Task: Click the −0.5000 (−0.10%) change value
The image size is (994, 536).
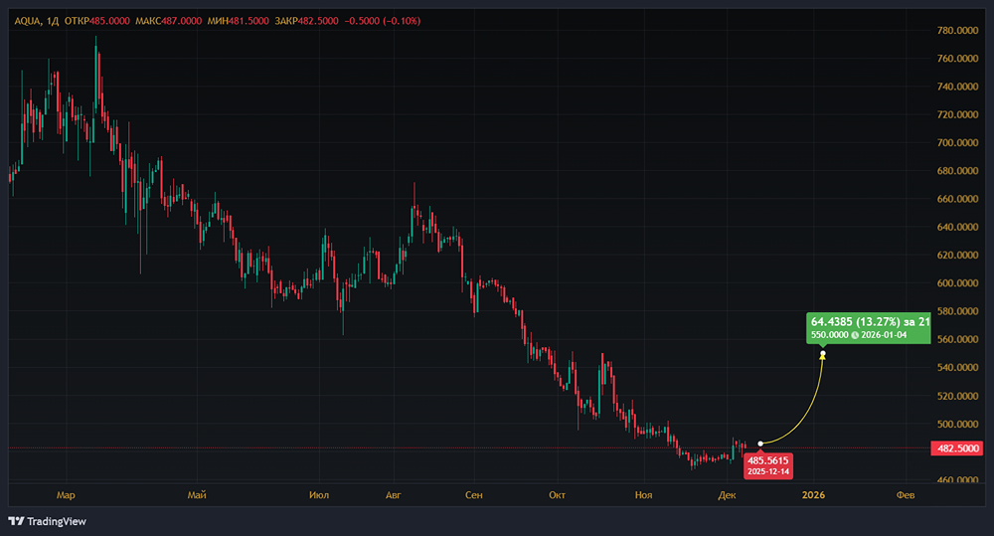Action: 383,21
